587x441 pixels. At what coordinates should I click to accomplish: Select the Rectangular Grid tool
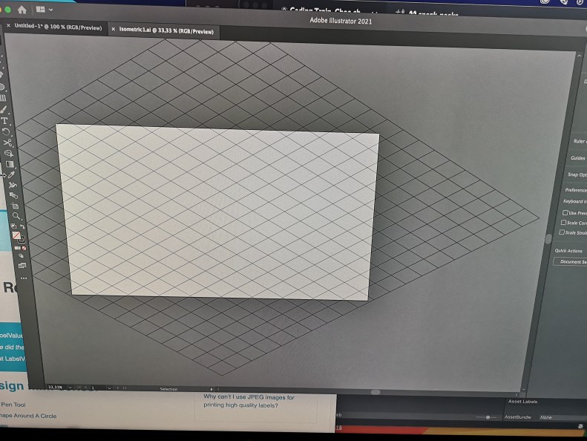(4, 97)
